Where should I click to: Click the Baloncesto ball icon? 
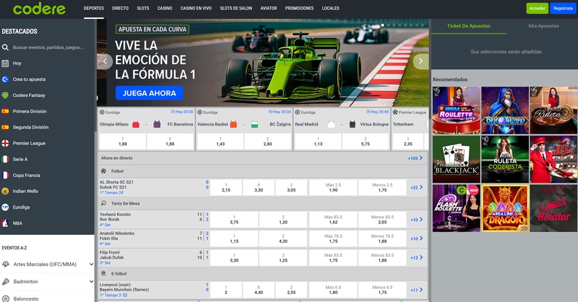pos(6,299)
